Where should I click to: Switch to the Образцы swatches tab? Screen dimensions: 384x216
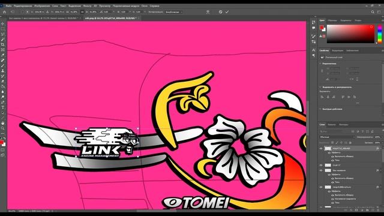(x=332, y=20)
